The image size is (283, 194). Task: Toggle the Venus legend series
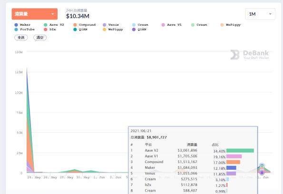pos(111,25)
